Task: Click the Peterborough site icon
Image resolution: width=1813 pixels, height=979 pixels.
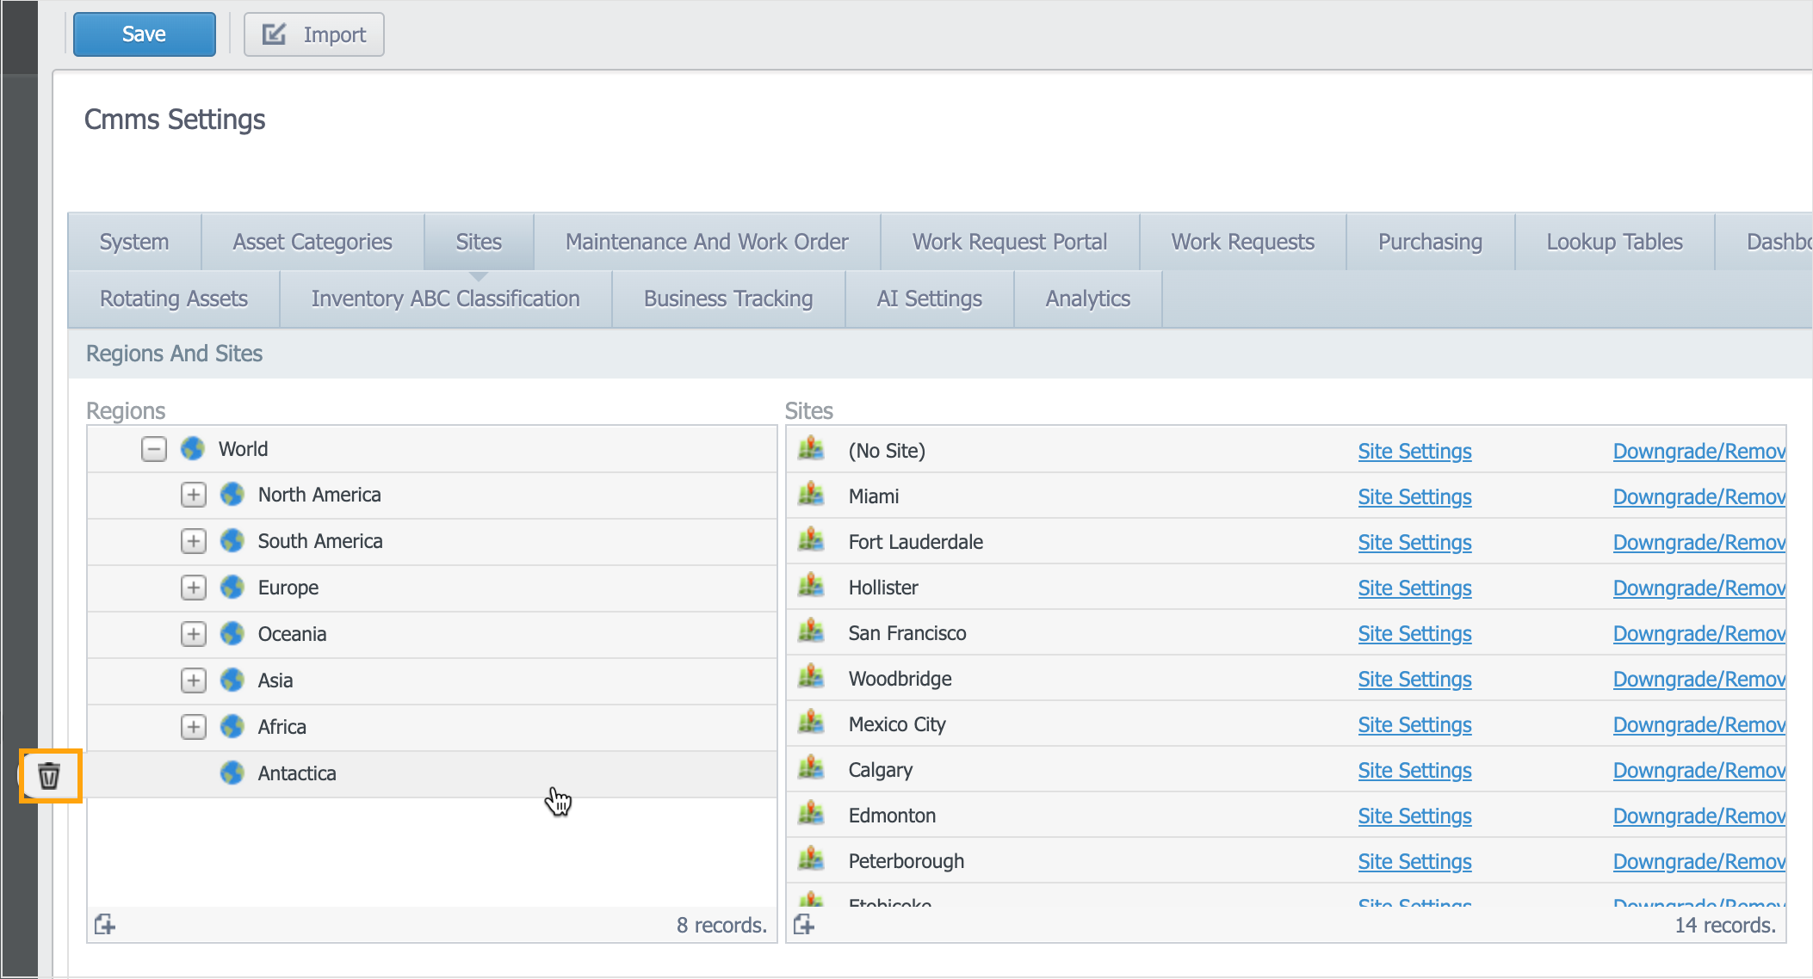Action: pyautogui.click(x=811, y=859)
